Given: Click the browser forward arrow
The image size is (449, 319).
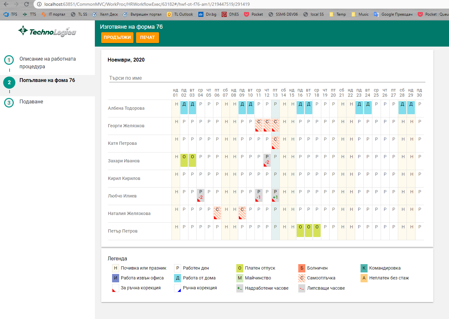Looking at the screenshot, I should pos(16,4).
